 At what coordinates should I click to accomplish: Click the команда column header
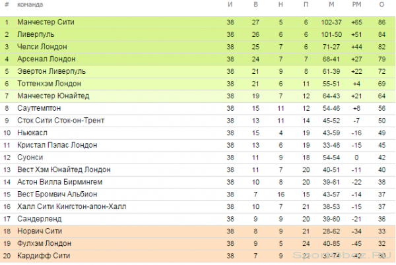coord(30,5)
